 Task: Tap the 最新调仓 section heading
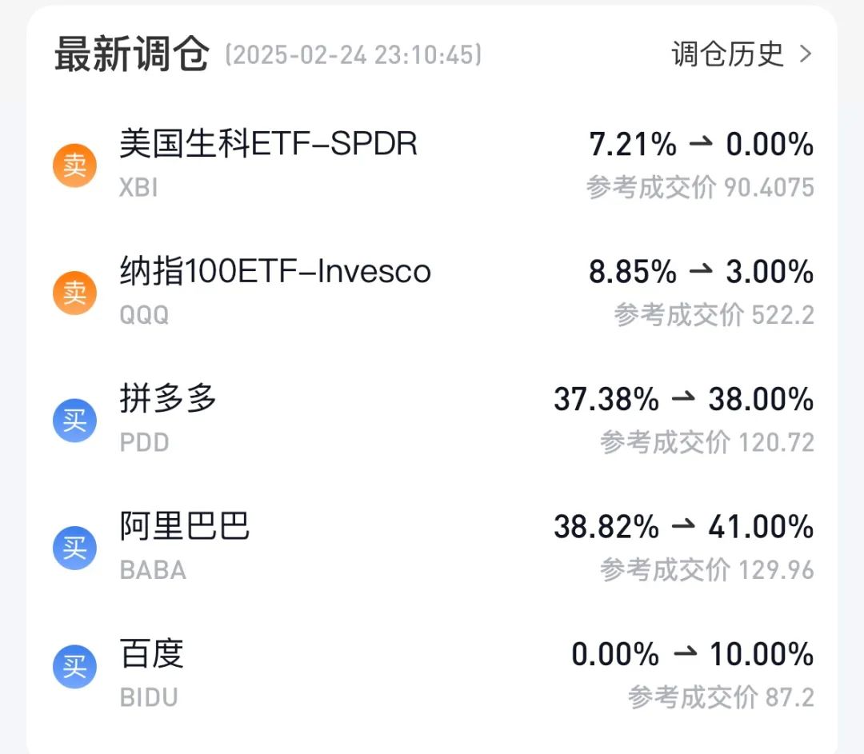[132, 54]
